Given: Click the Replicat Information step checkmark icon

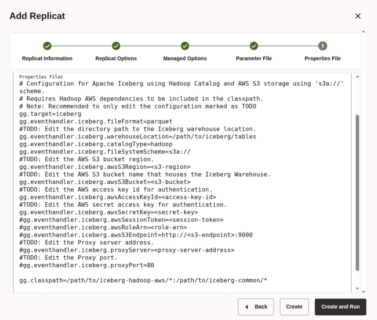Looking at the screenshot, I should (47, 46).
